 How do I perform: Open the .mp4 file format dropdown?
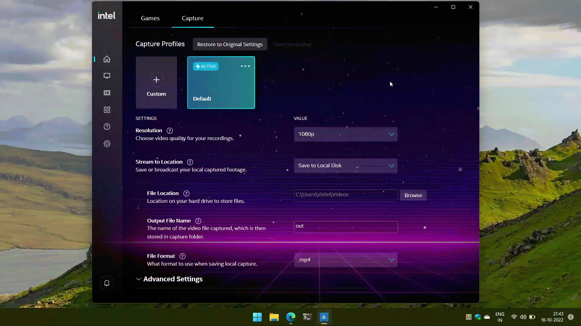[346, 260]
